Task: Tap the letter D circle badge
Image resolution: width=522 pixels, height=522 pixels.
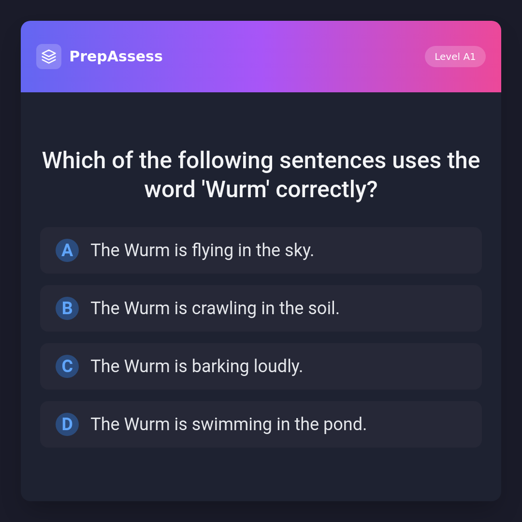Action: (67, 424)
